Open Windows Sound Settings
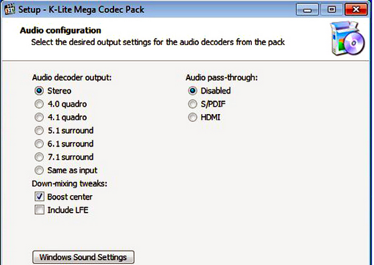This screenshot has height=265, width=374. click(83, 257)
